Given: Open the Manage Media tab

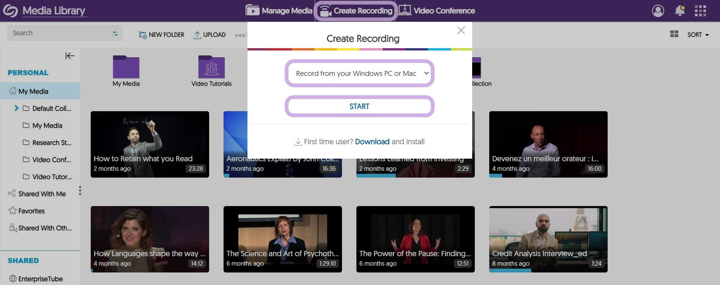Looking at the screenshot, I should tap(279, 11).
